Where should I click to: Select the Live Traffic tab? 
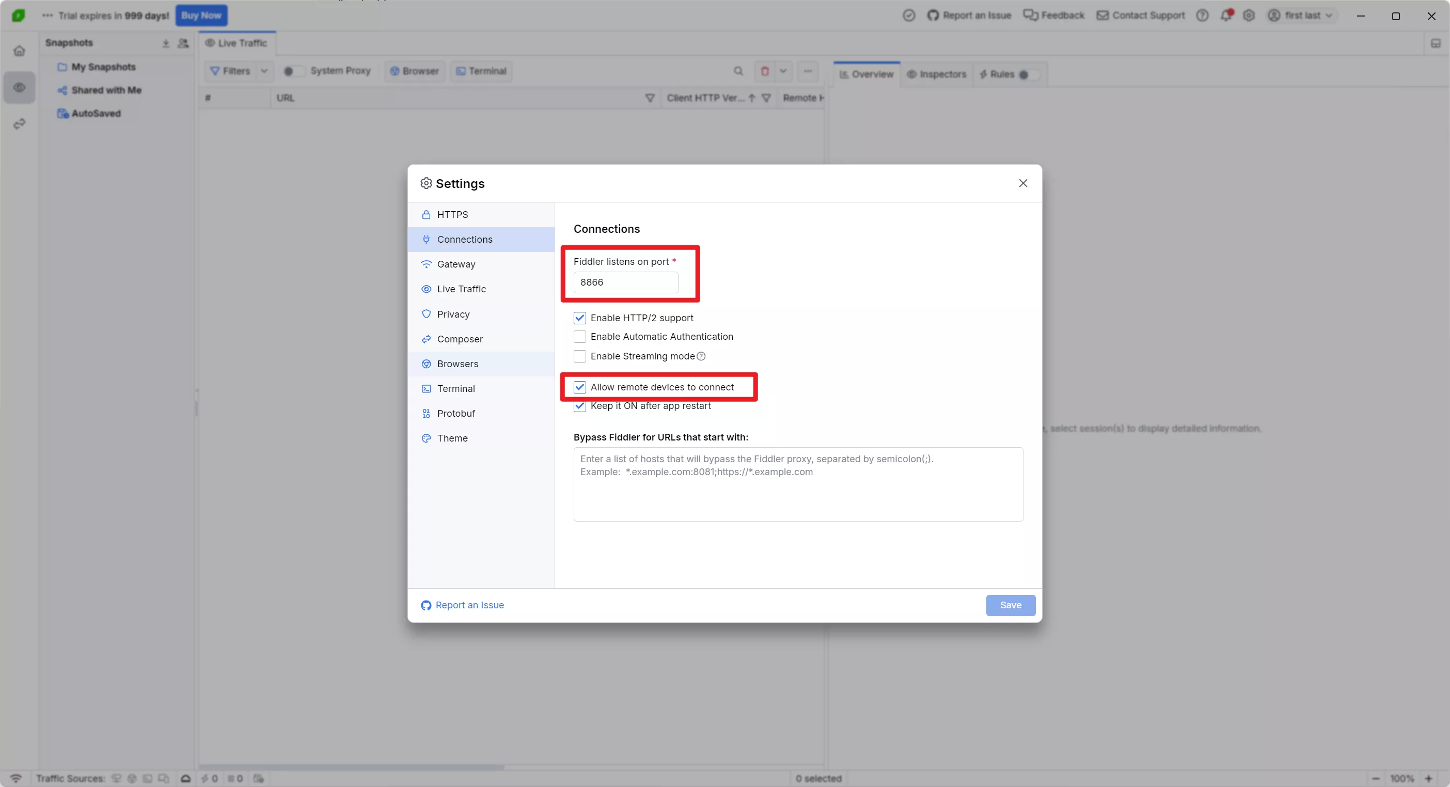tap(237, 43)
